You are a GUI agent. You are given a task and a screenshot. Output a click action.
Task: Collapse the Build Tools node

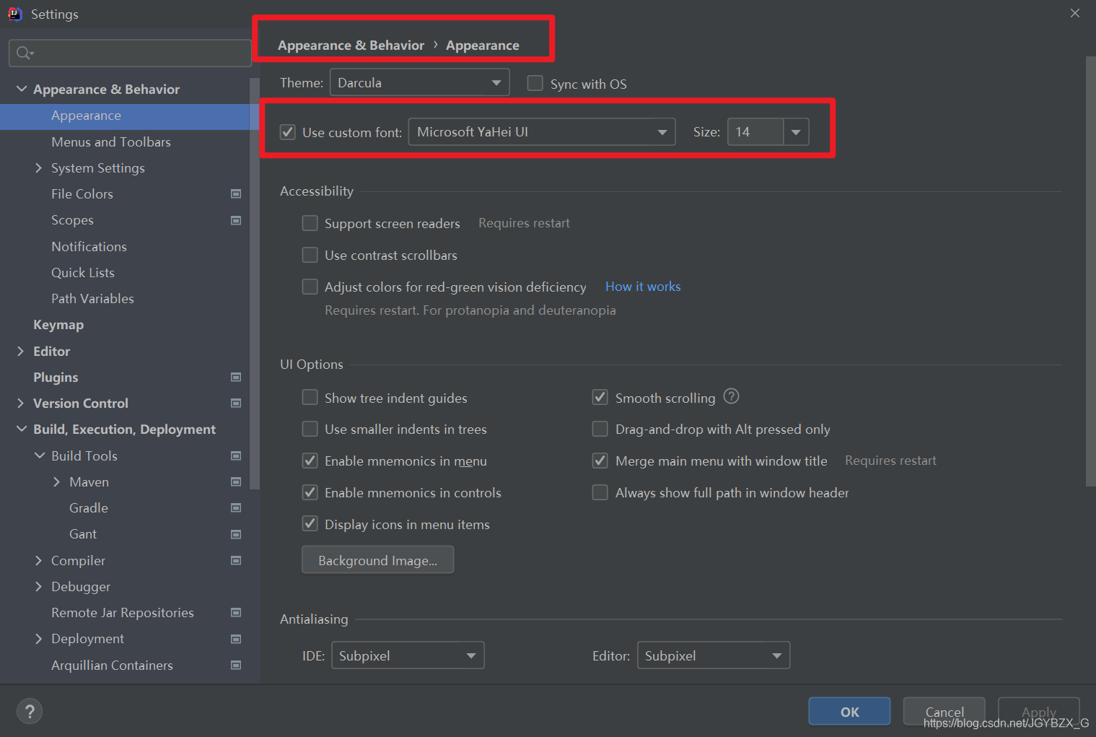pos(40,455)
